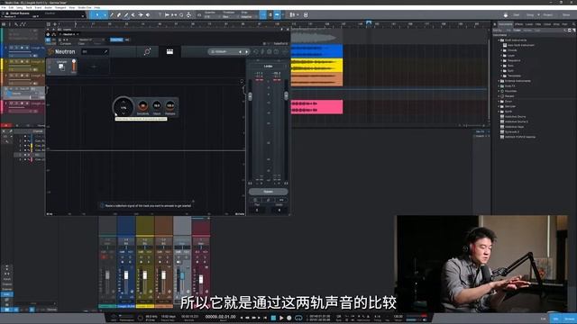The width and height of the screenshot is (577, 324).
Task: Open the File menu
Action: point(4,7)
